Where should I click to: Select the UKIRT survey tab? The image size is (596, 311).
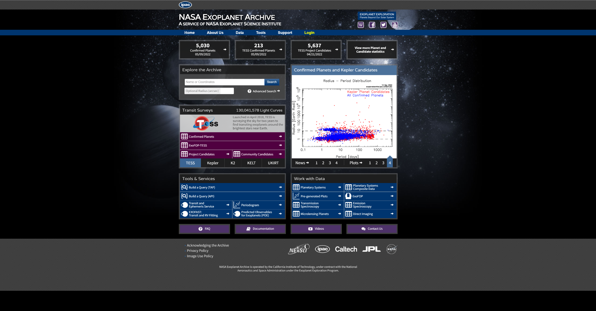pyautogui.click(x=273, y=163)
